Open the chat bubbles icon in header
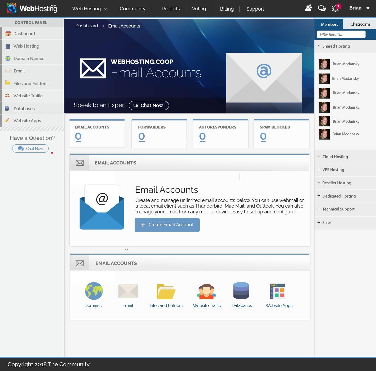 322,8
